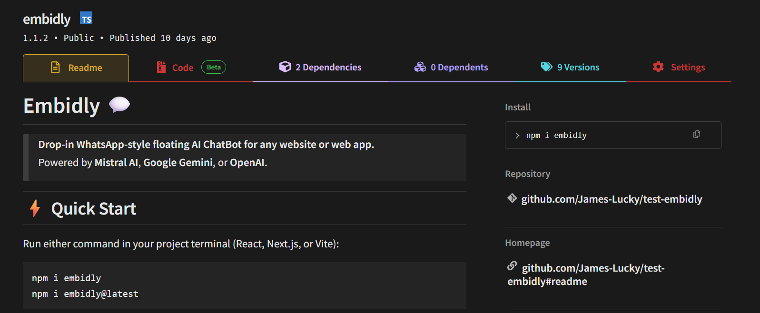This screenshot has width=760, height=313.
Task: Click the embidly package title
Action: tap(47, 19)
